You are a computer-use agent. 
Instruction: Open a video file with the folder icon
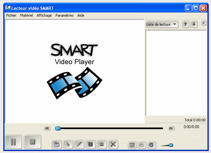[x=57, y=144]
